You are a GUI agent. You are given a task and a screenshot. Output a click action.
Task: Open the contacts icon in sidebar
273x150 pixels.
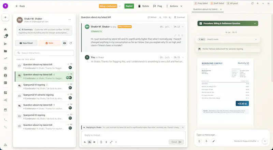[x=5, y=76]
